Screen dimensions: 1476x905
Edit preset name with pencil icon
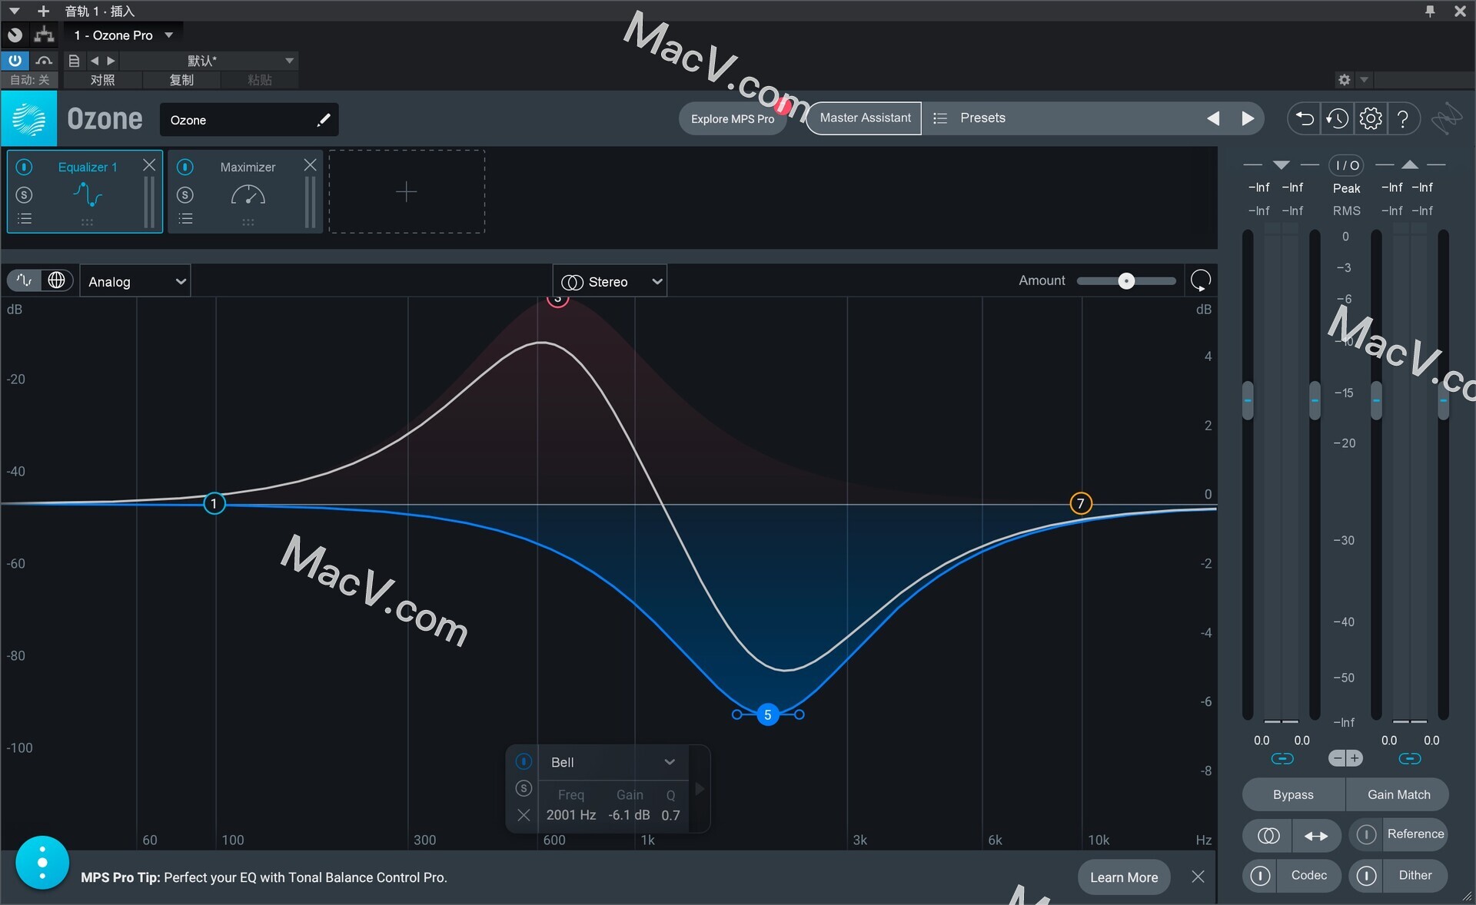coord(324,120)
